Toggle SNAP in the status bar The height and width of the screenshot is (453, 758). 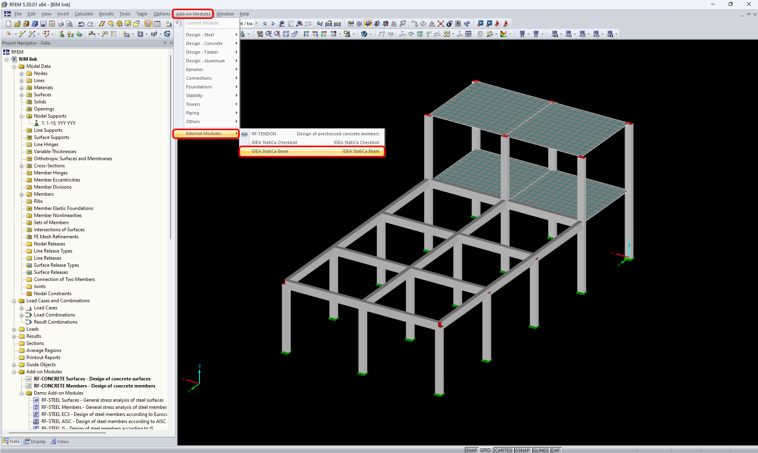coord(471,450)
